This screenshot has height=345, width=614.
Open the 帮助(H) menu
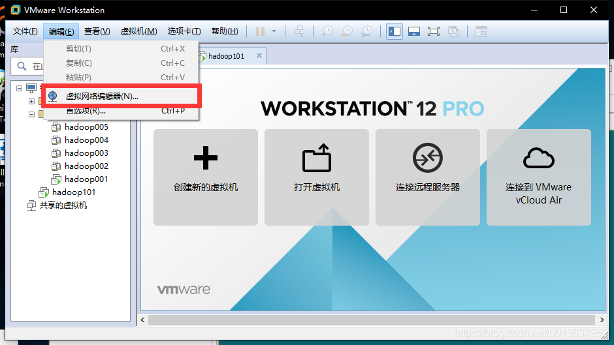pos(225,31)
